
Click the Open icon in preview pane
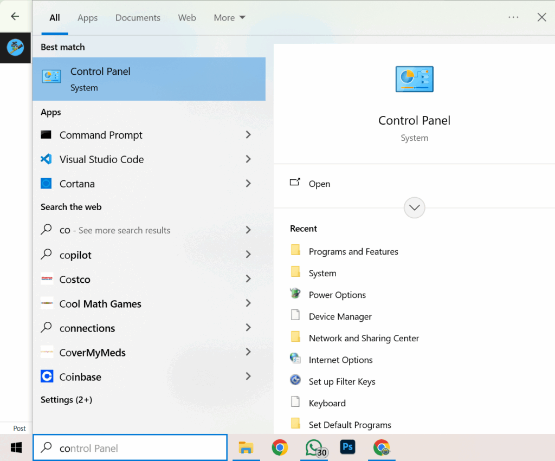(295, 182)
